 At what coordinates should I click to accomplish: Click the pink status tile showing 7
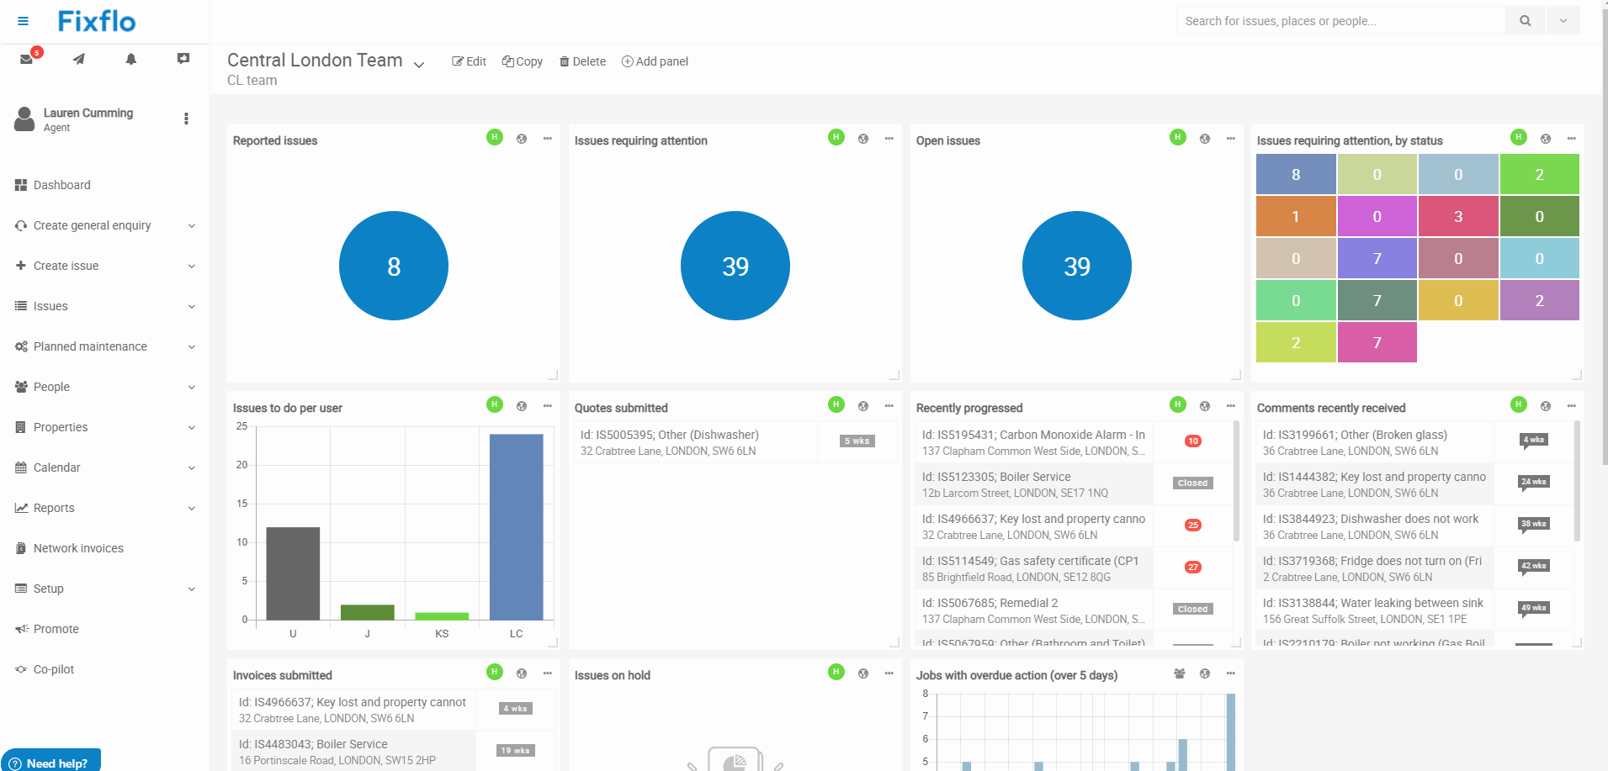[x=1377, y=341]
